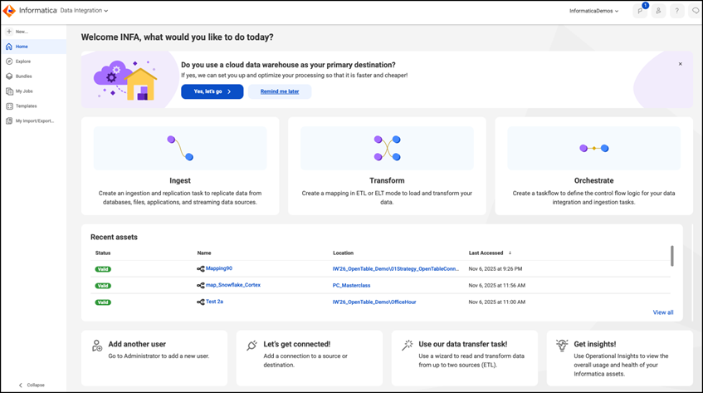Viewport: 703px width, 393px height.
Task: Open the help question mark icon
Action: click(x=676, y=11)
